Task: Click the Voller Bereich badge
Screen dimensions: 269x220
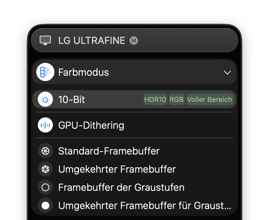Action: click(209, 100)
